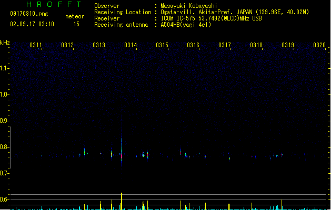The height and width of the screenshot is (210, 331).
Task: Click the Receiving antenna label
Action: (x=121, y=25)
